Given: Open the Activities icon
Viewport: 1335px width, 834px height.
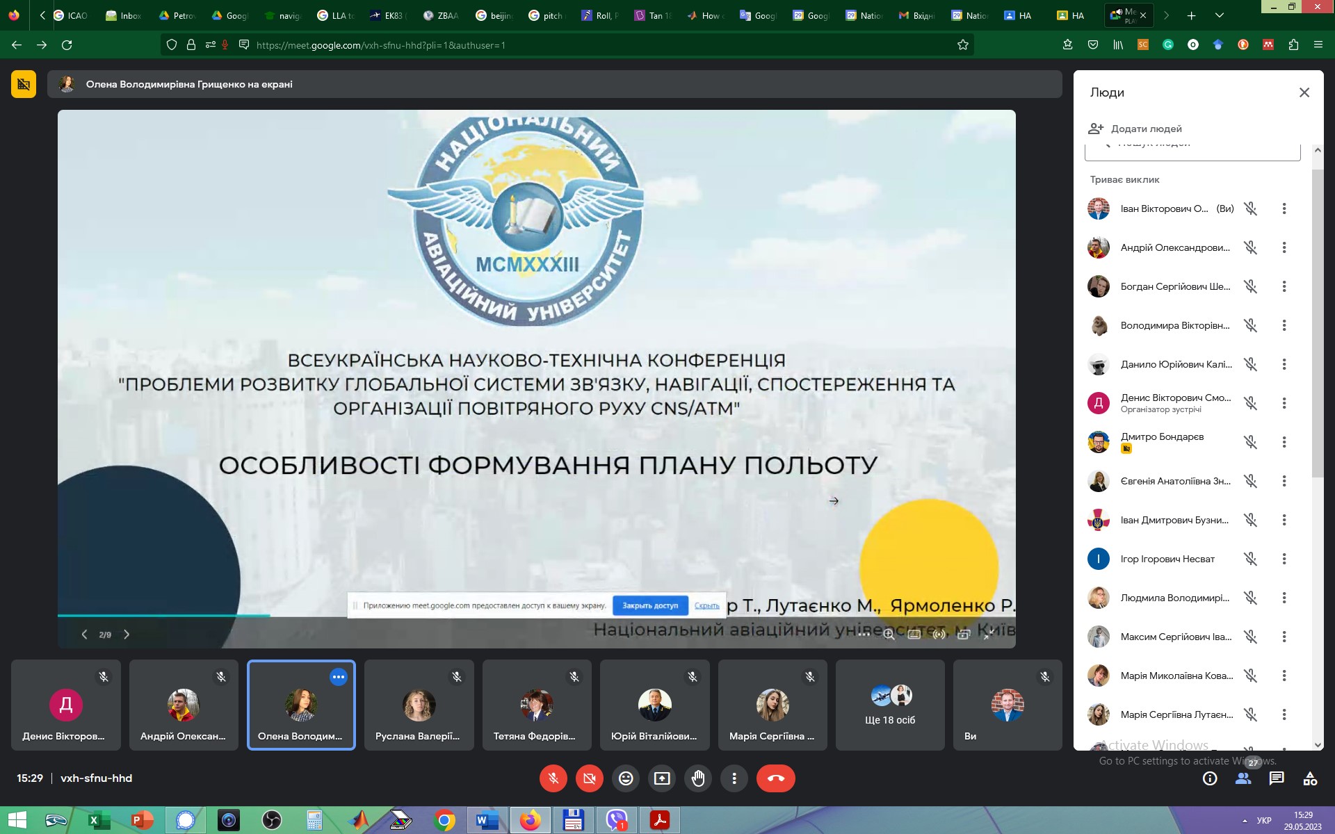Looking at the screenshot, I should point(1310,778).
